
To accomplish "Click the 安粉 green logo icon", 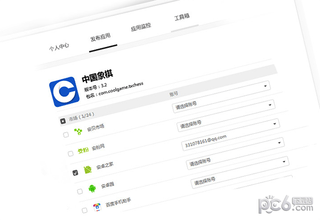I will (83, 150).
